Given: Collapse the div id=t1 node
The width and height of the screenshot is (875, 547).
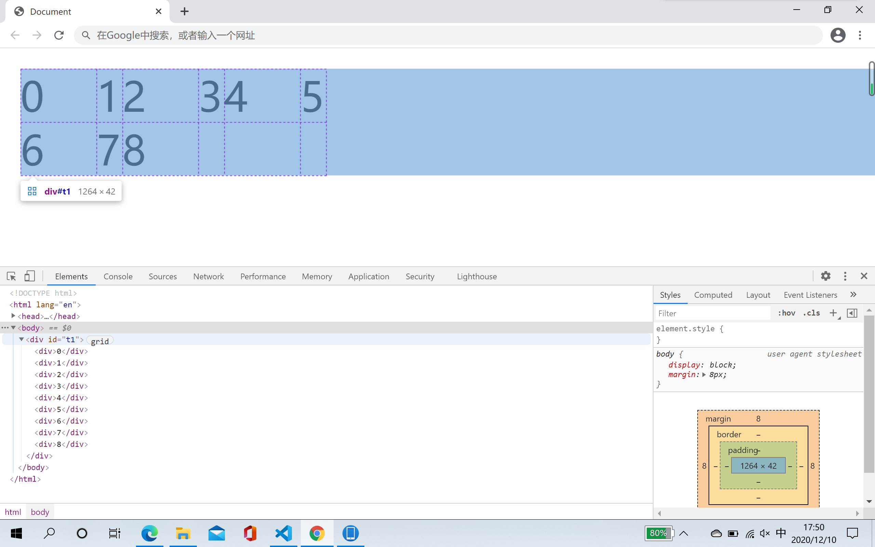Looking at the screenshot, I should 21,339.
